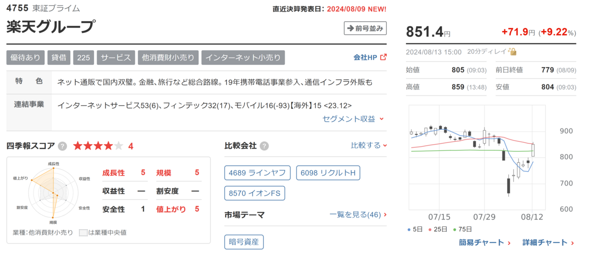Viewport: 591px width, 253px height.
Task: Select the 225 tag
Action: coord(84,57)
